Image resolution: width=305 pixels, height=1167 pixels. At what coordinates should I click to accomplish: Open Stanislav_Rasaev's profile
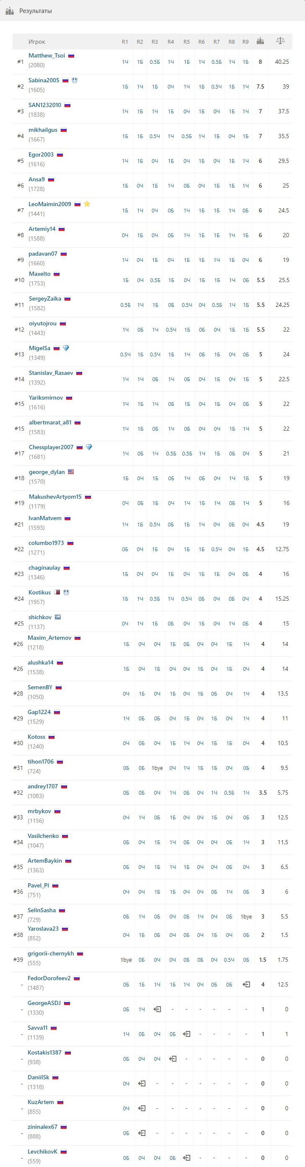51,373
